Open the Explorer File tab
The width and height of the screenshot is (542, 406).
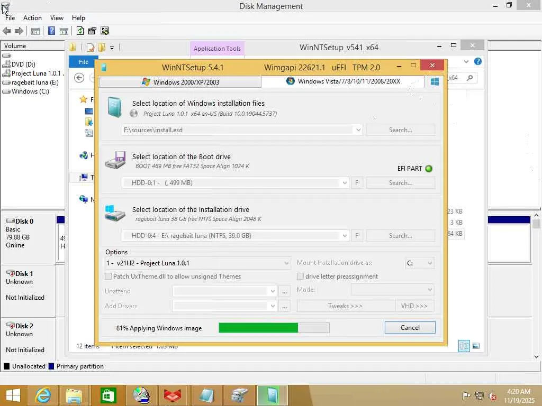click(83, 62)
